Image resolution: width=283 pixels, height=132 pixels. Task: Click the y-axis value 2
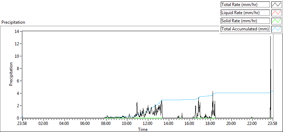tap(18, 106)
